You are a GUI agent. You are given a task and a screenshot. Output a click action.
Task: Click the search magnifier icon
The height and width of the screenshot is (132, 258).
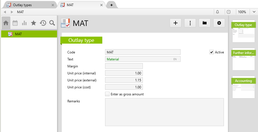tap(52, 23)
